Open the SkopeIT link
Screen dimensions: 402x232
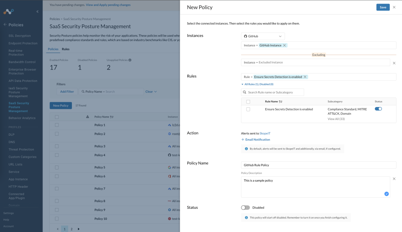pyautogui.click(x=265, y=133)
